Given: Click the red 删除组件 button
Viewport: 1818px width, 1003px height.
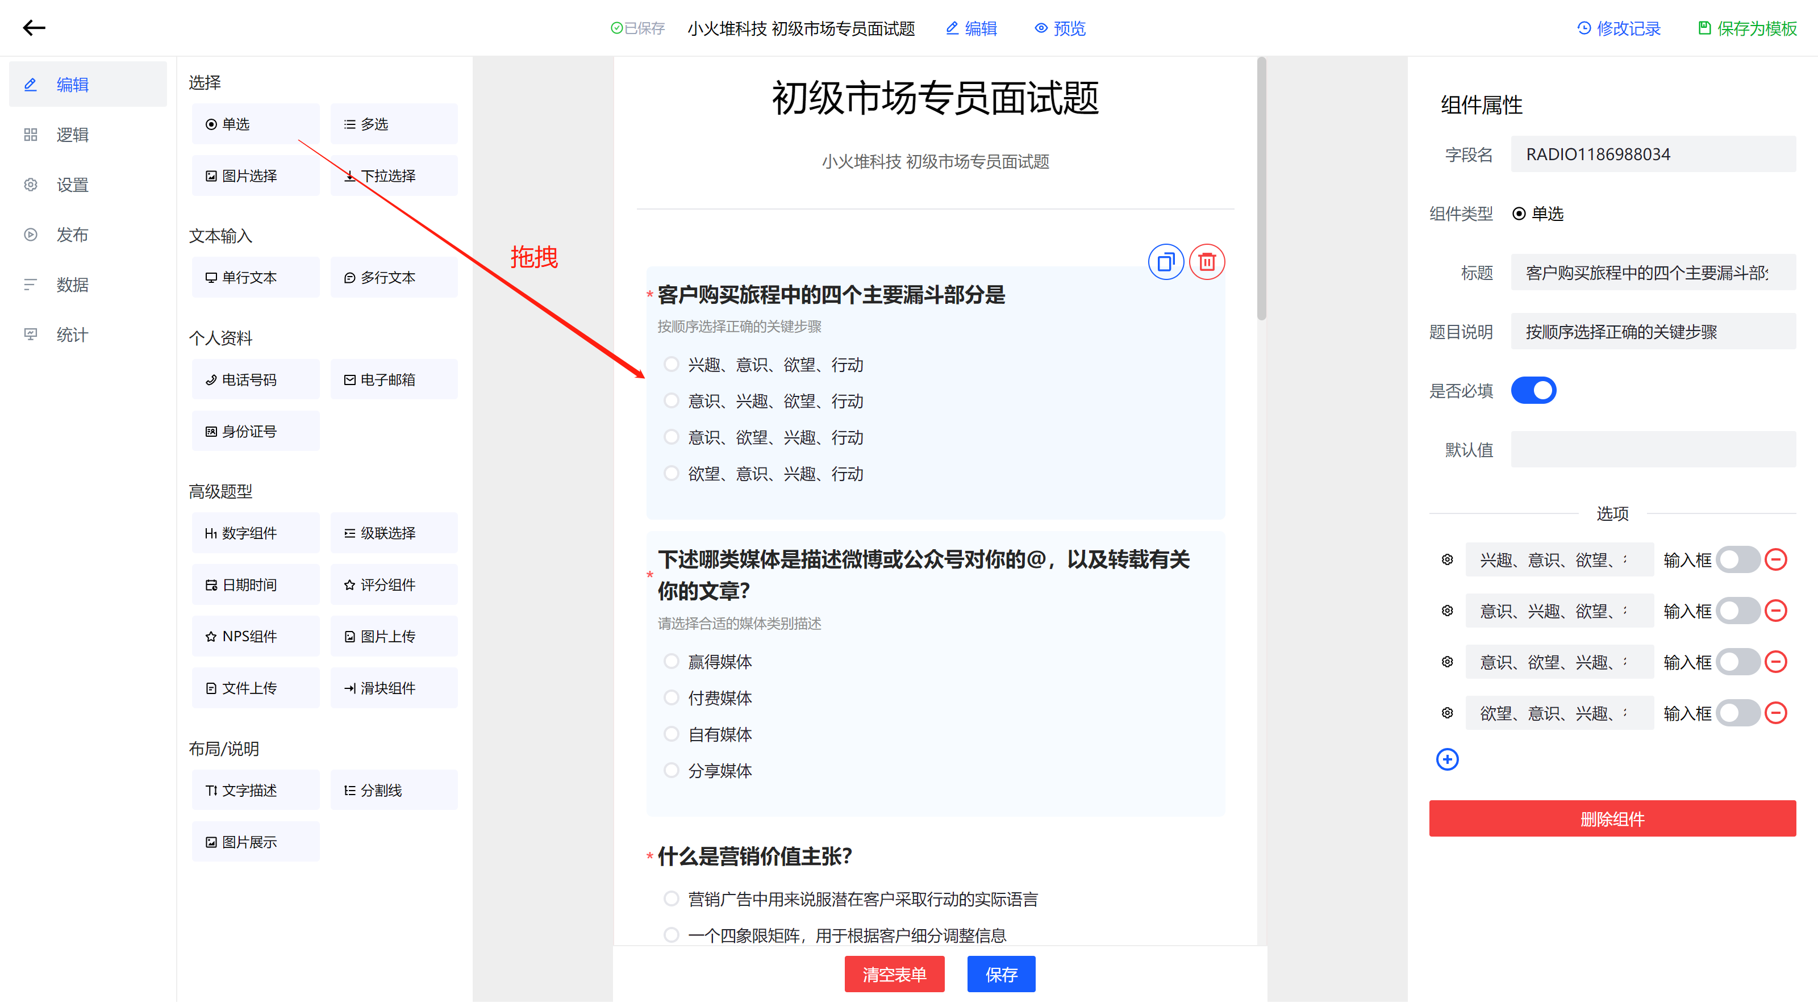Looking at the screenshot, I should 1612,818.
